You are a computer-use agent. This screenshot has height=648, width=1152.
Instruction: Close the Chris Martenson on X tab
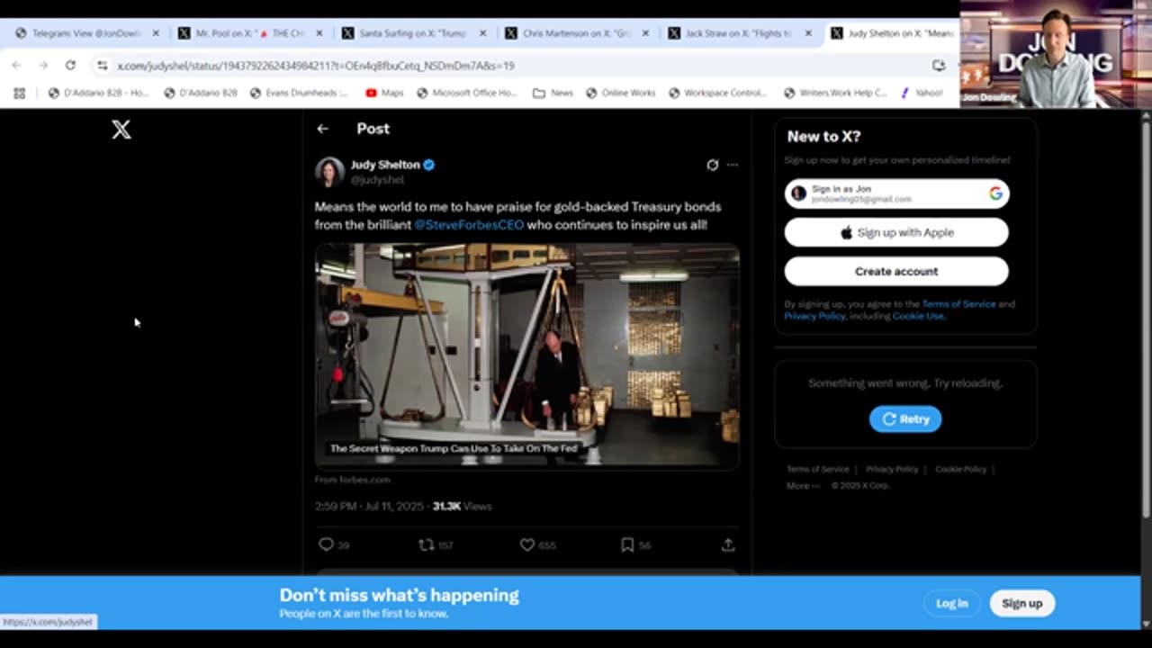[645, 33]
